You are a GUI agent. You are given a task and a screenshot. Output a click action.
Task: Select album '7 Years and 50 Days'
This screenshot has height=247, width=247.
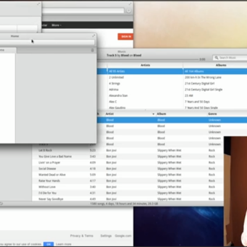pyautogui.click(x=216, y=101)
